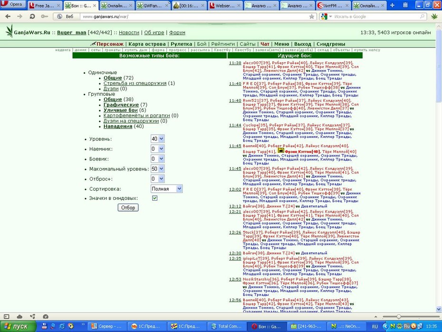Image resolution: width=442 pixels, height=332 pixels.
Task: Open the купить хелсу quick link
Action: click(367, 50)
